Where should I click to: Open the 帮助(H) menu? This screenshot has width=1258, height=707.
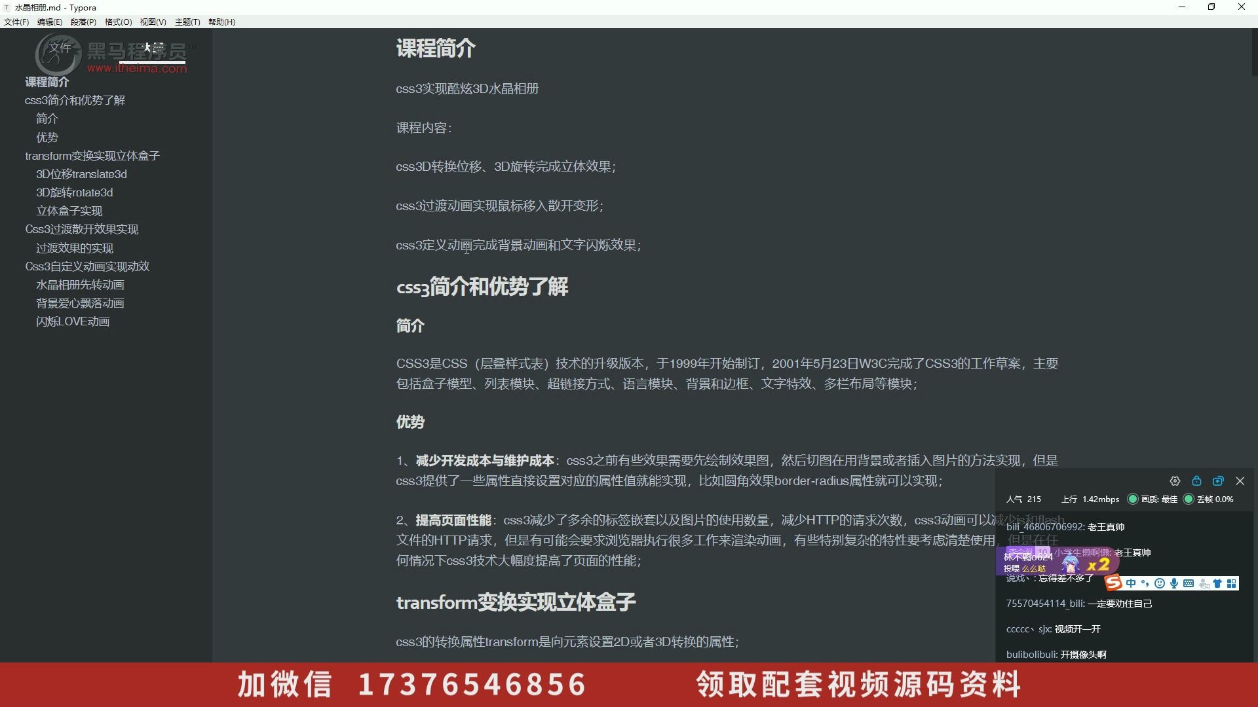click(221, 22)
